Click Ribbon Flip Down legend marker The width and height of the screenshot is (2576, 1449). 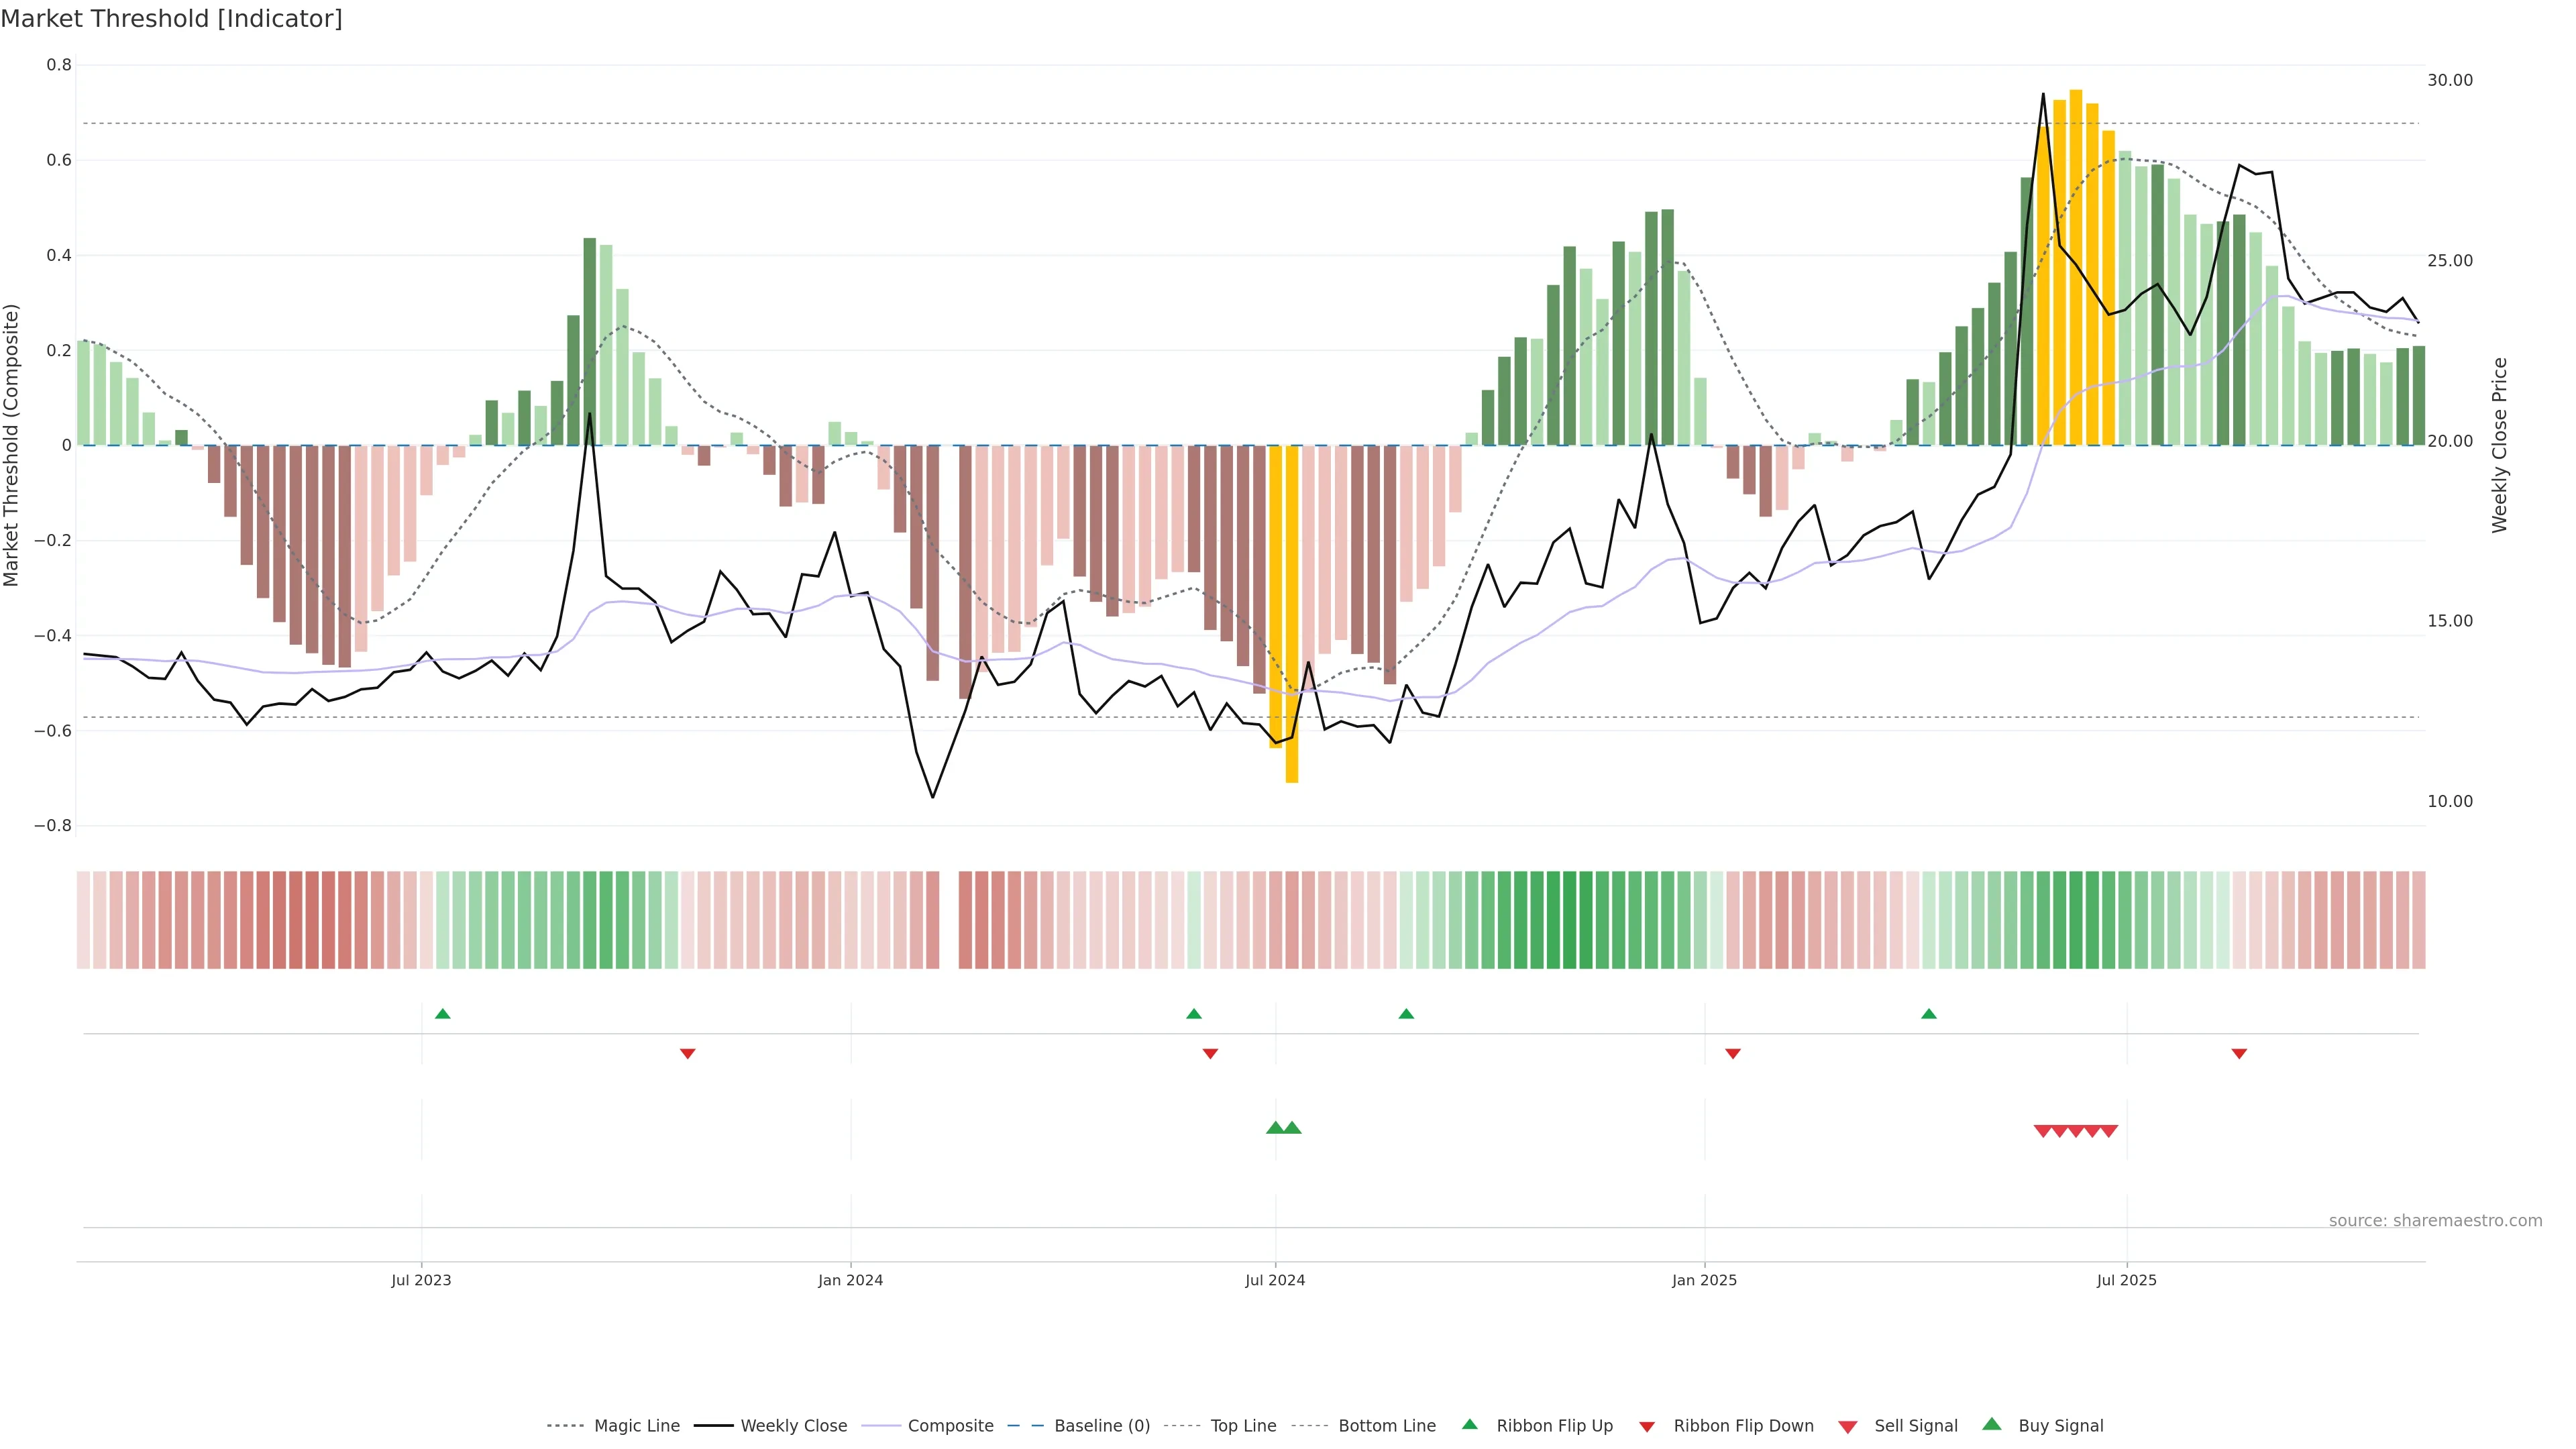1647,1426
